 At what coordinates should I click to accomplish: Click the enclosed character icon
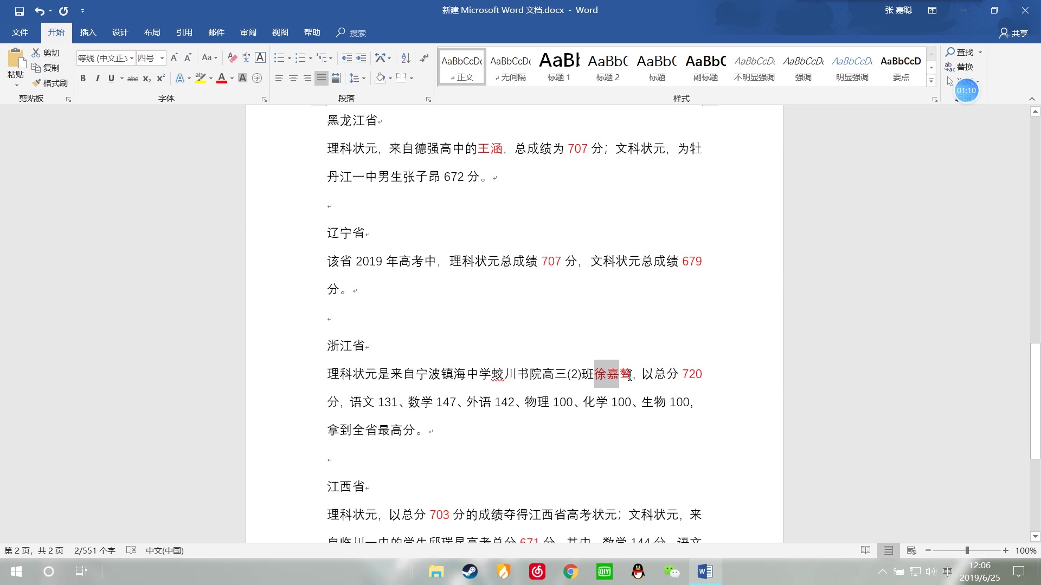[x=258, y=79]
